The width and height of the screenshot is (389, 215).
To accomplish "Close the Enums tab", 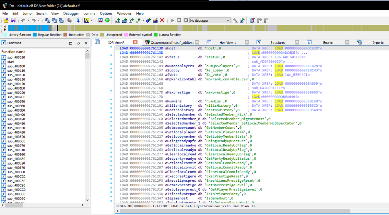I will [x=347, y=42].
